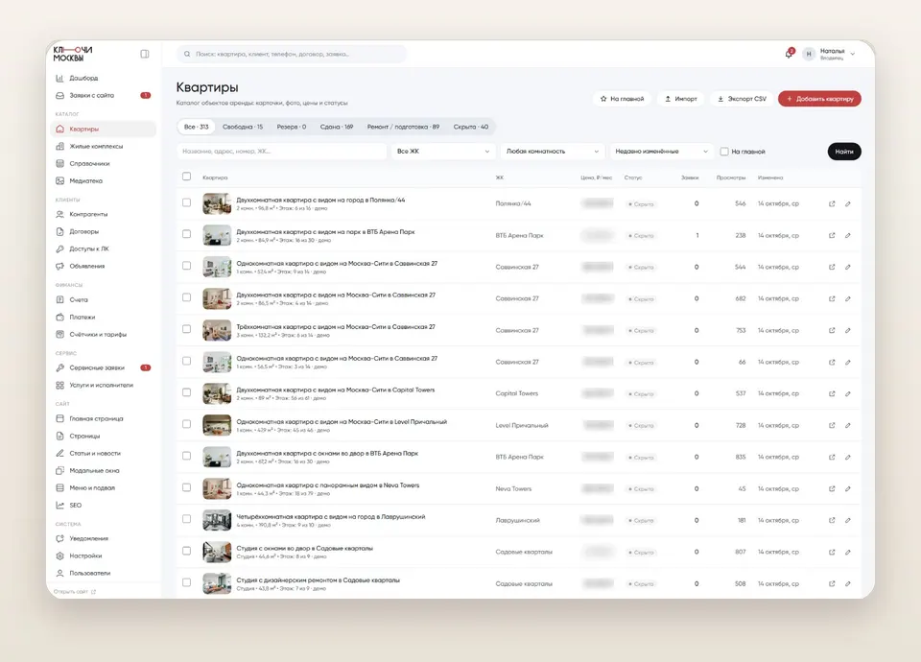Toggle the На главной filter checkbox
Viewport: 921px width, 662px height.
(x=724, y=152)
